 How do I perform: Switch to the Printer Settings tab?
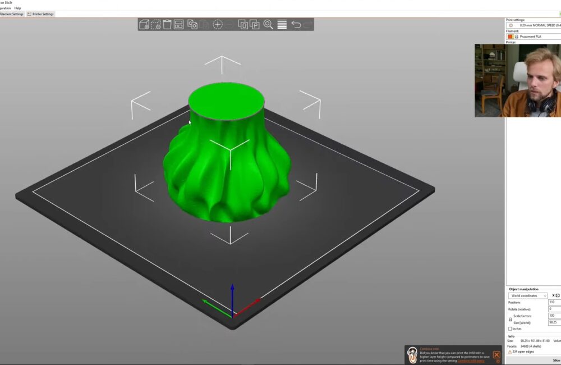click(42, 13)
